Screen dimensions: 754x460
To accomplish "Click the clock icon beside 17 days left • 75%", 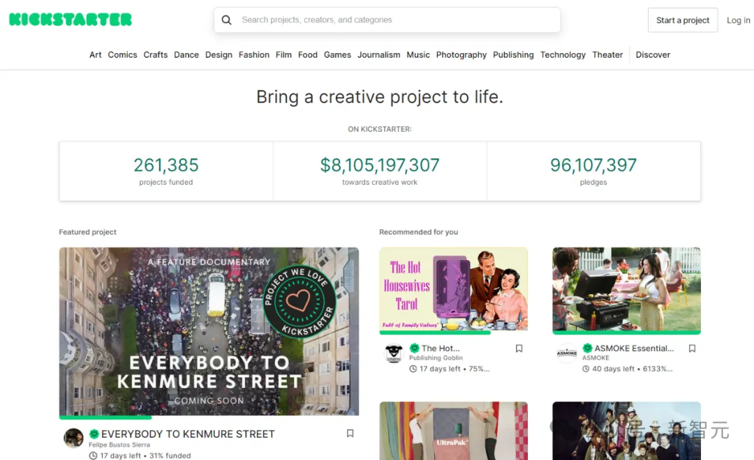I will pos(413,369).
